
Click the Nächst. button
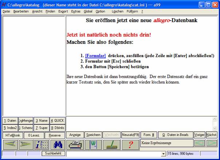coord(212,135)
